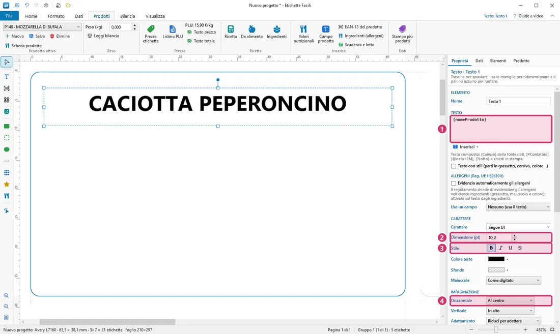This screenshot has width=560, height=334.
Task: Toggle bold style button
Action: [491, 248]
